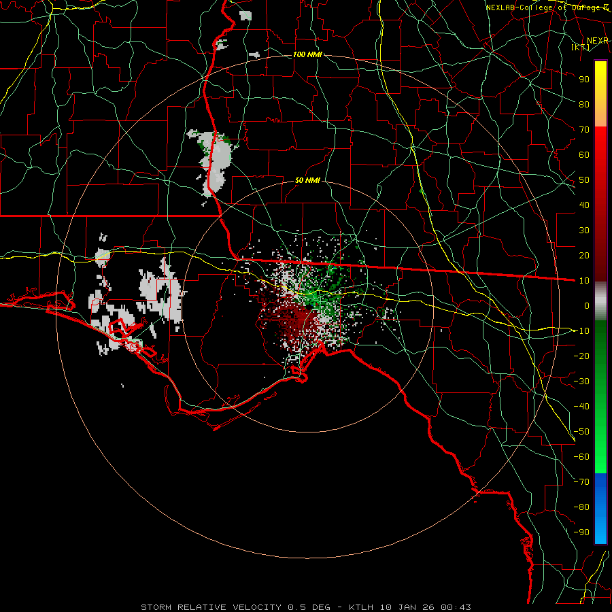
Task: Click the 90 value on velocity scale
Action: 584,80
